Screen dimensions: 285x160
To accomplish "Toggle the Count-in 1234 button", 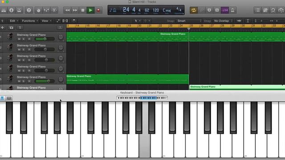I will pyautogui.click(x=225, y=10).
